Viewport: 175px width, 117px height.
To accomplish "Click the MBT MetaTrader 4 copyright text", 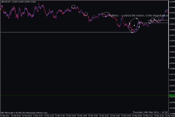I will [24, 113].
